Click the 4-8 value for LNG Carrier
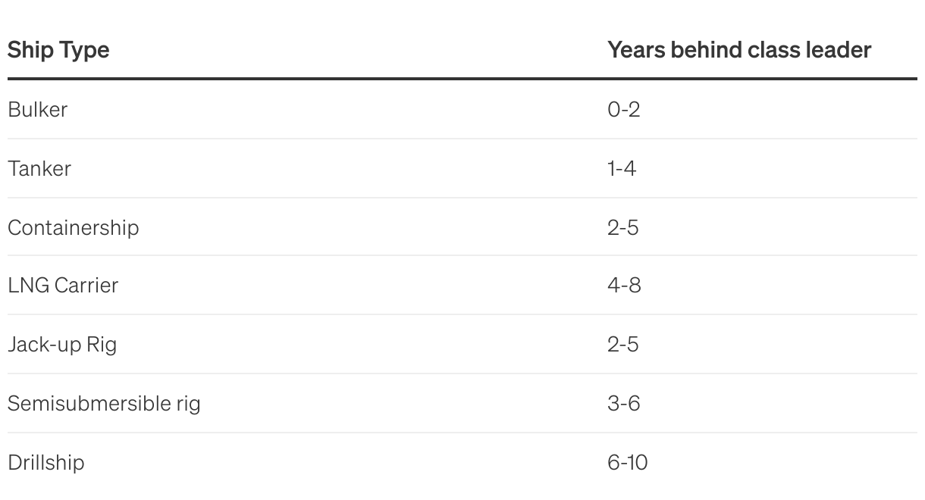 click(624, 286)
